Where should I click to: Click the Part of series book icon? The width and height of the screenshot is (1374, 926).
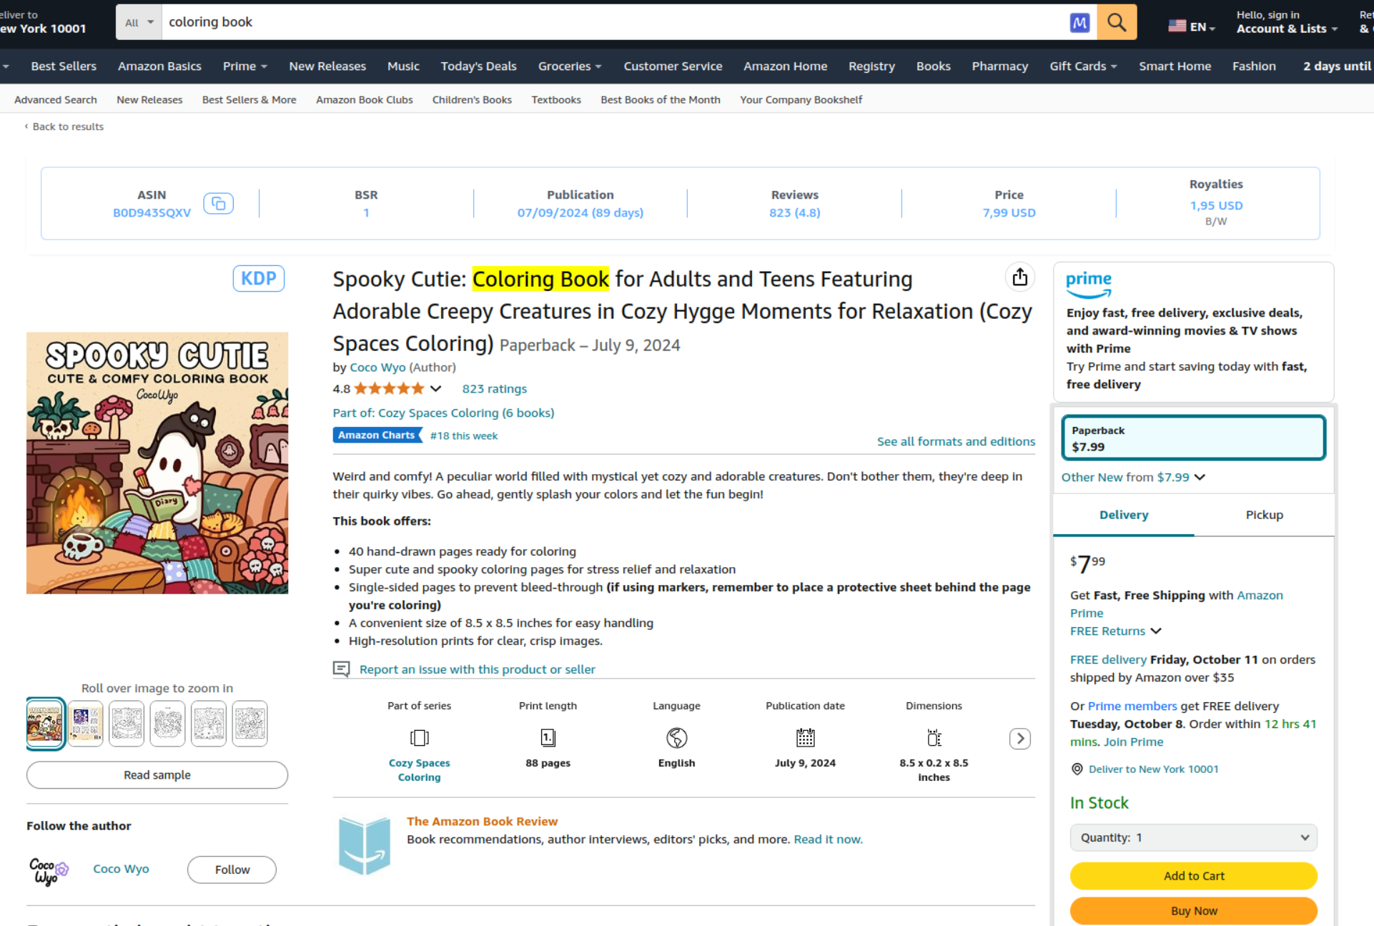[x=420, y=737]
